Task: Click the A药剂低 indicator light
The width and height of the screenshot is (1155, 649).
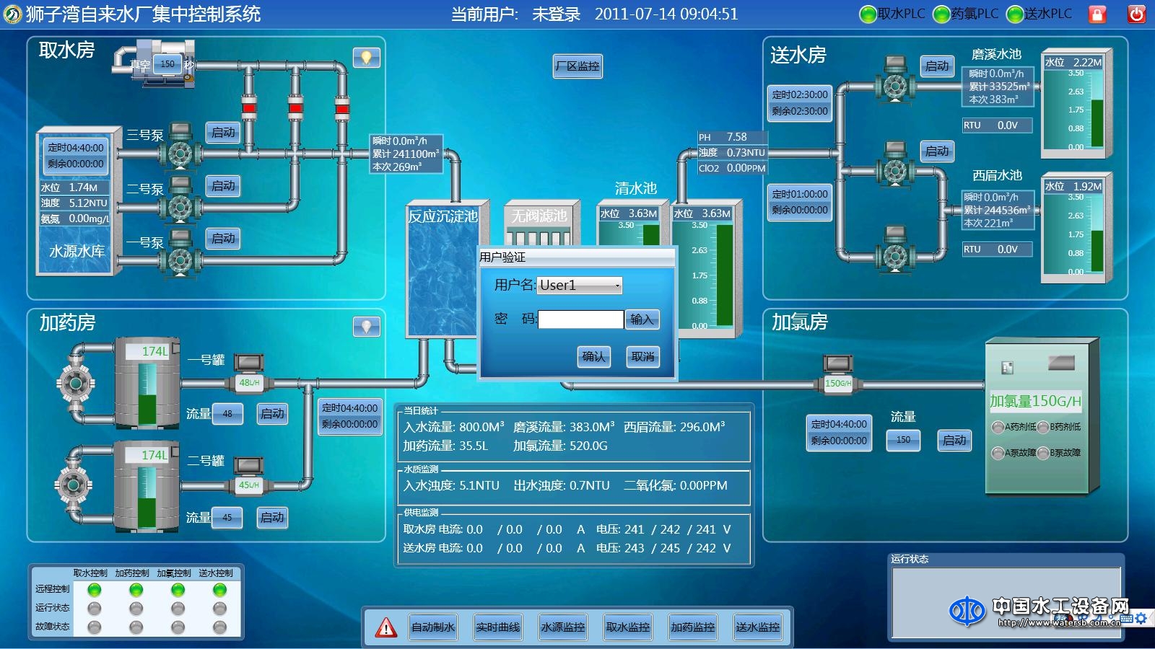Action: pos(998,427)
